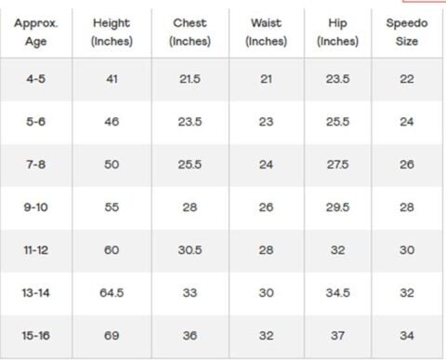Image resolution: width=446 pixels, height=361 pixels.
Task: Click the chest value 30.5
Action: point(190,250)
